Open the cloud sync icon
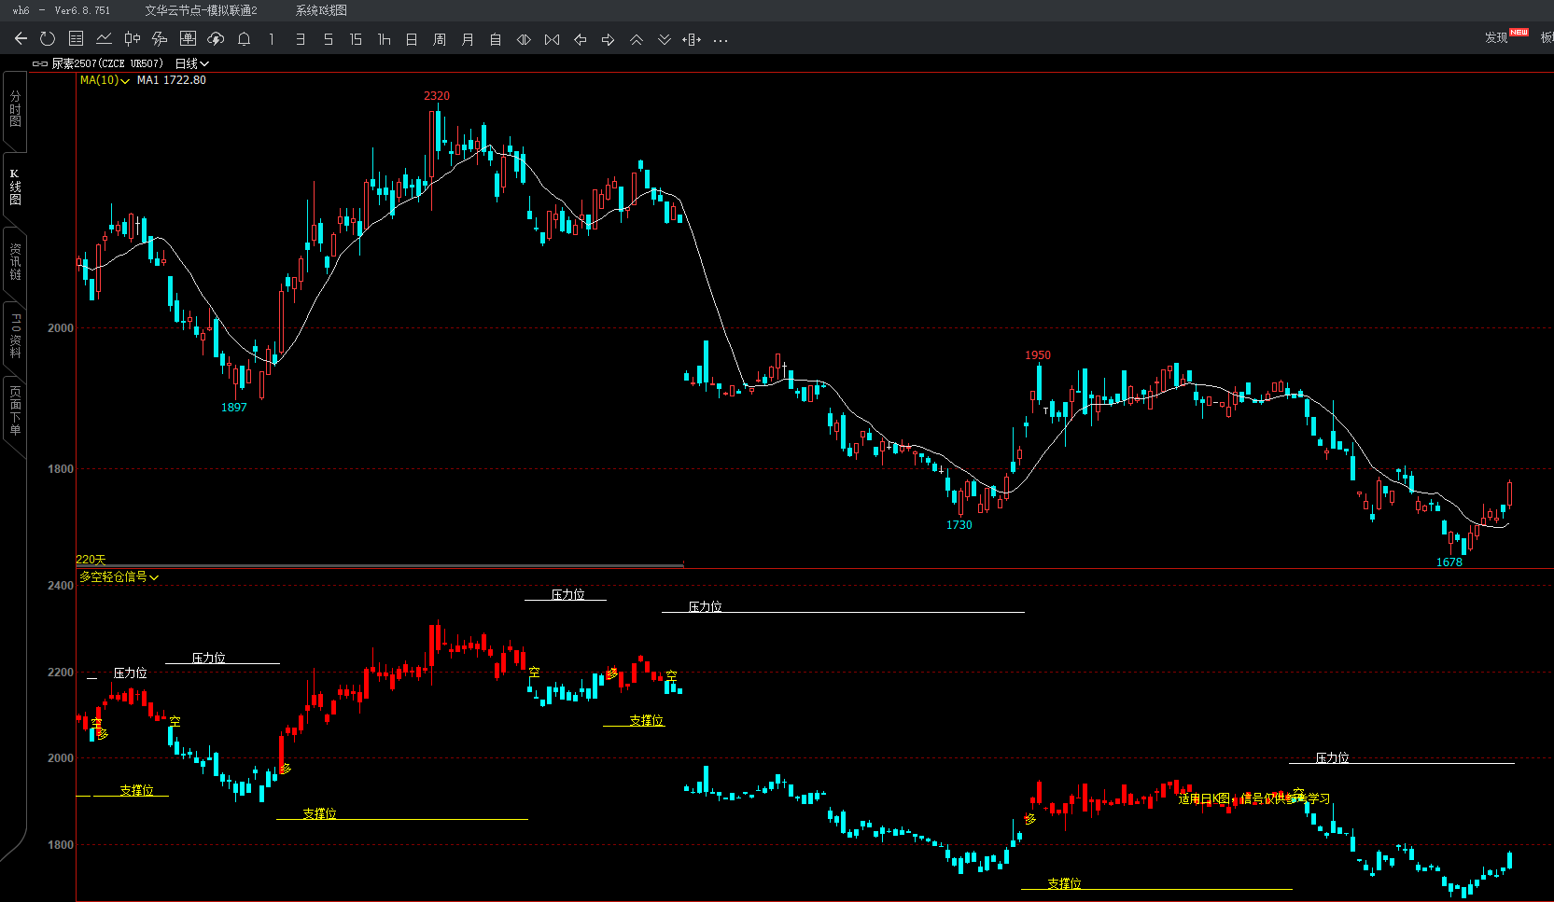Viewport: 1554px width, 902px height. click(216, 39)
